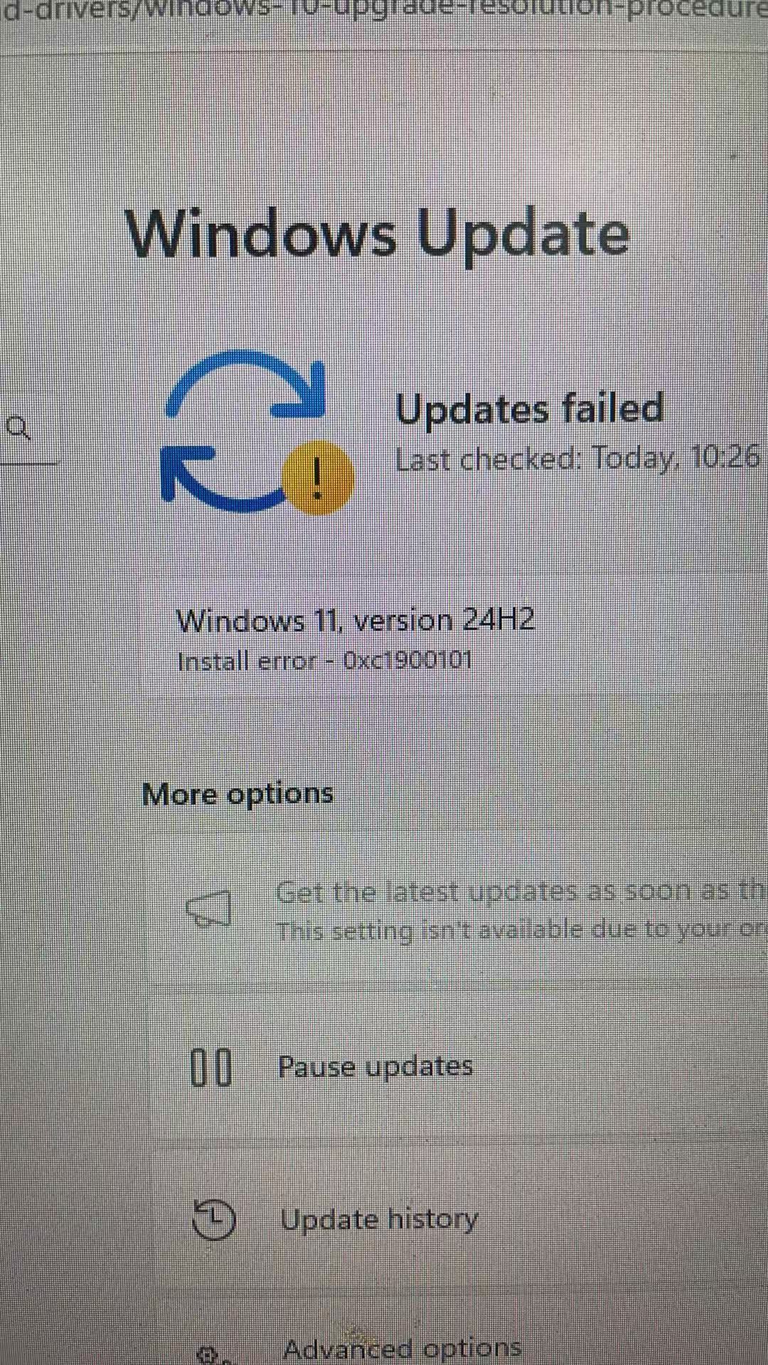Click the install error code 0xc1900101

pos(408,660)
